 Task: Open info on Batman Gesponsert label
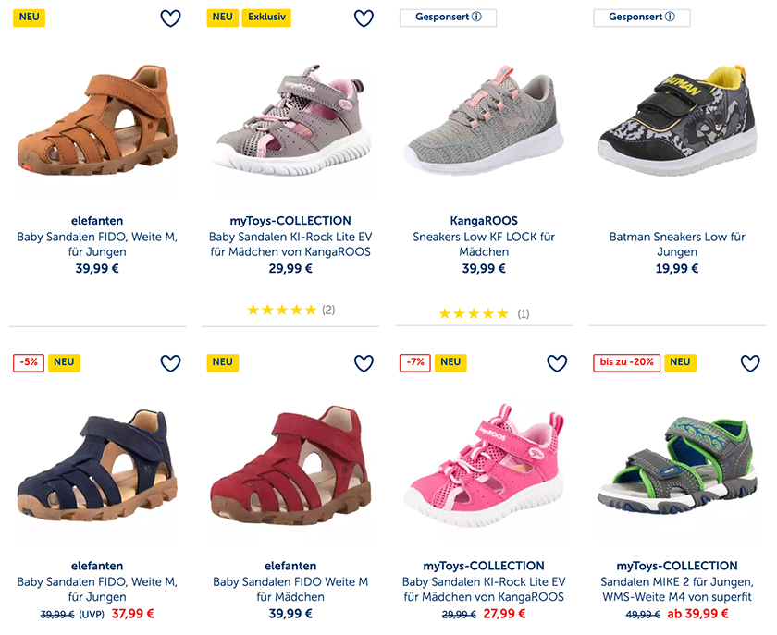(670, 17)
